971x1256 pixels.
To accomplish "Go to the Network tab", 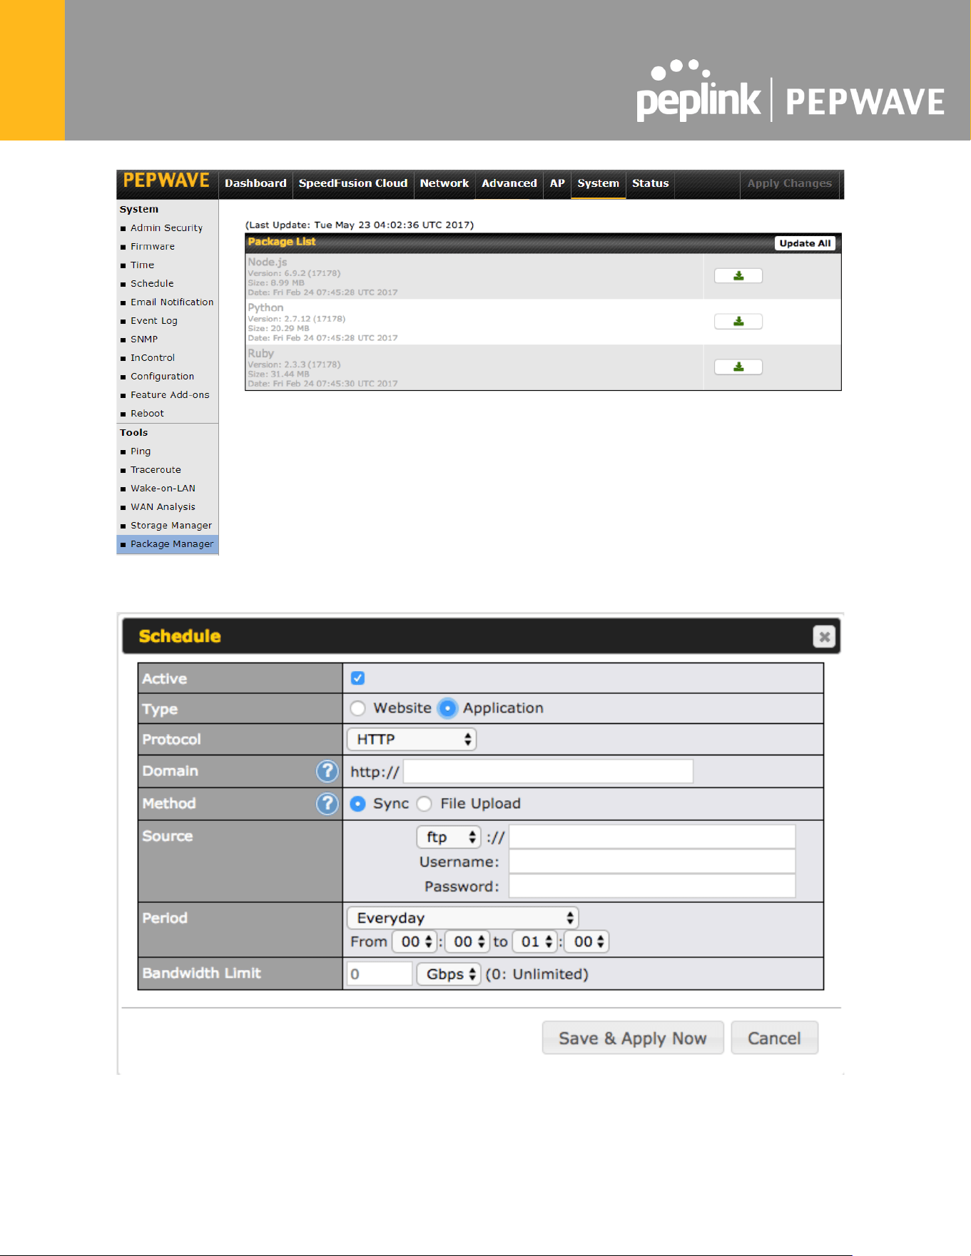I will 444,184.
